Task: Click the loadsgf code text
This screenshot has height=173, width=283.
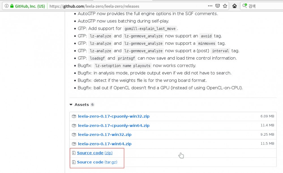Action: [x=97, y=58]
